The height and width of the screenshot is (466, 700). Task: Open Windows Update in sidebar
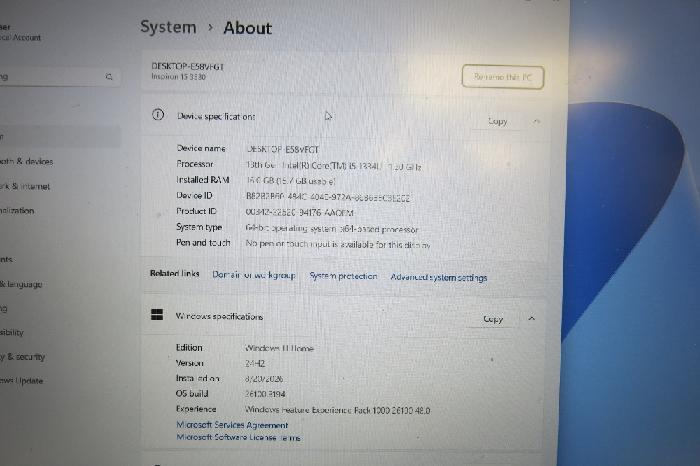(x=22, y=381)
